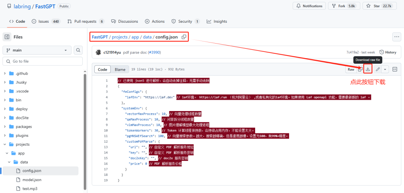Open the more file actions menu

click(x=397, y=37)
